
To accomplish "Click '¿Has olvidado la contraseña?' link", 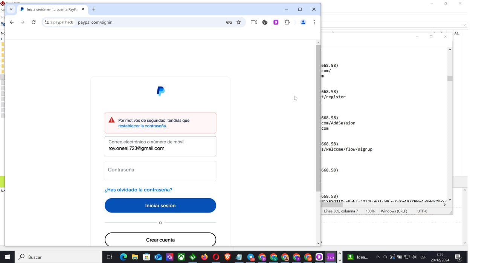I will pyautogui.click(x=138, y=190).
